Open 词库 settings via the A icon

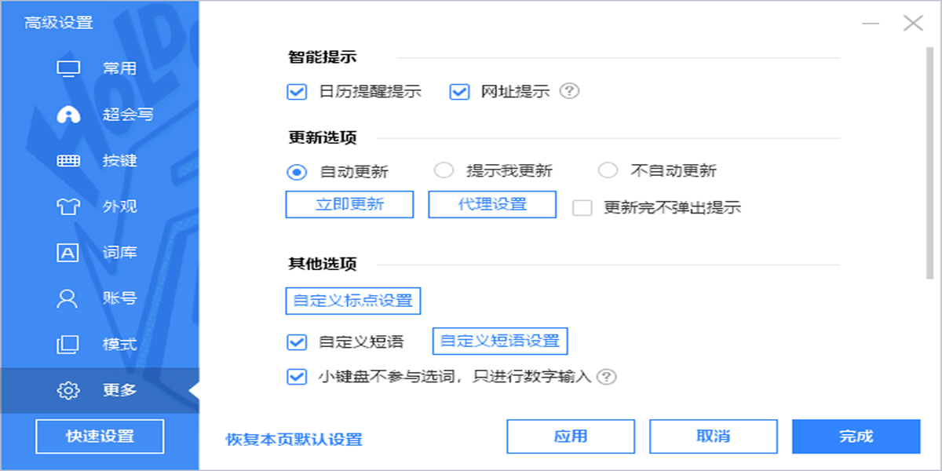click(x=69, y=254)
